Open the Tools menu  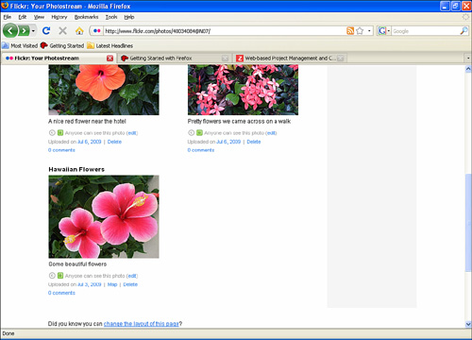pyautogui.click(x=111, y=17)
